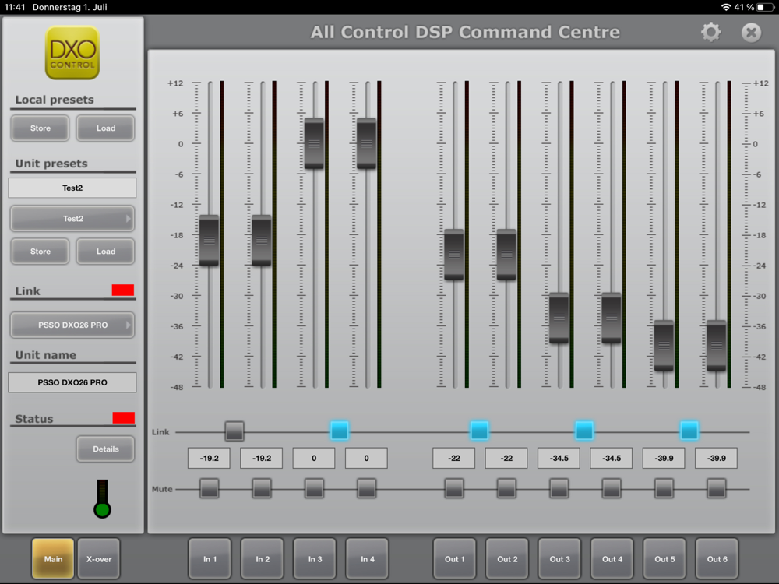
Task: Open the Out 6 channel page
Action: pyautogui.click(x=717, y=558)
